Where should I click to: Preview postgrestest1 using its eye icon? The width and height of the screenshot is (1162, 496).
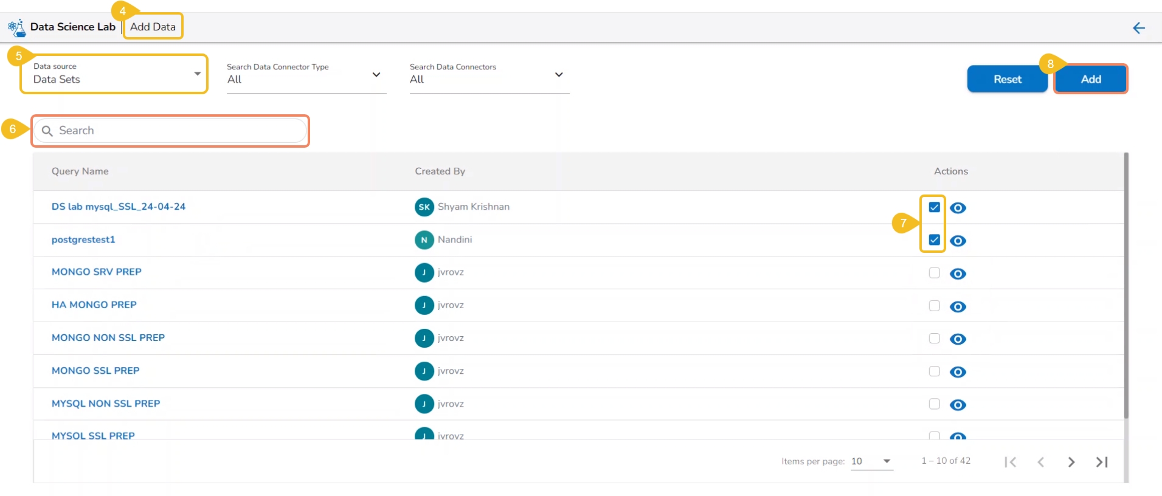(958, 241)
